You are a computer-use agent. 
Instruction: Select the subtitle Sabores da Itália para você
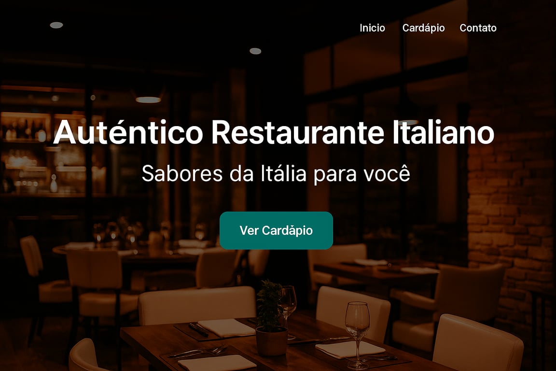276,173
